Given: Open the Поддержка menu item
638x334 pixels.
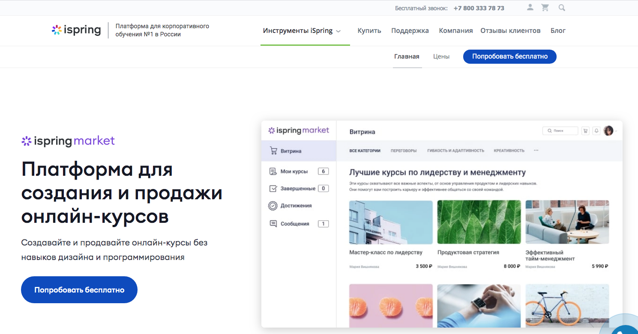Looking at the screenshot, I should [410, 31].
